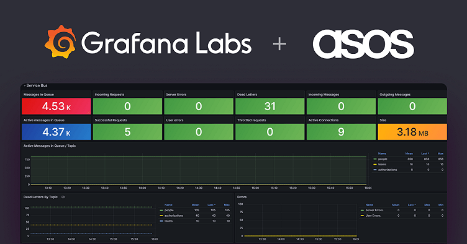
Task: Open the Outgoing Messages panel title menu
Action: [x=395, y=95]
